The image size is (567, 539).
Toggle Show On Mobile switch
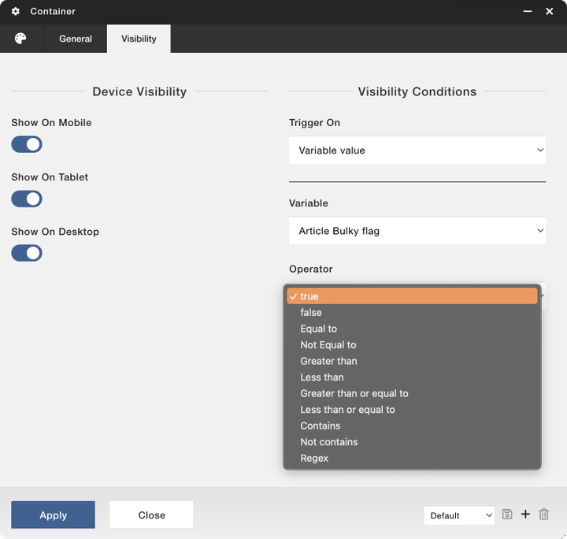click(x=27, y=144)
